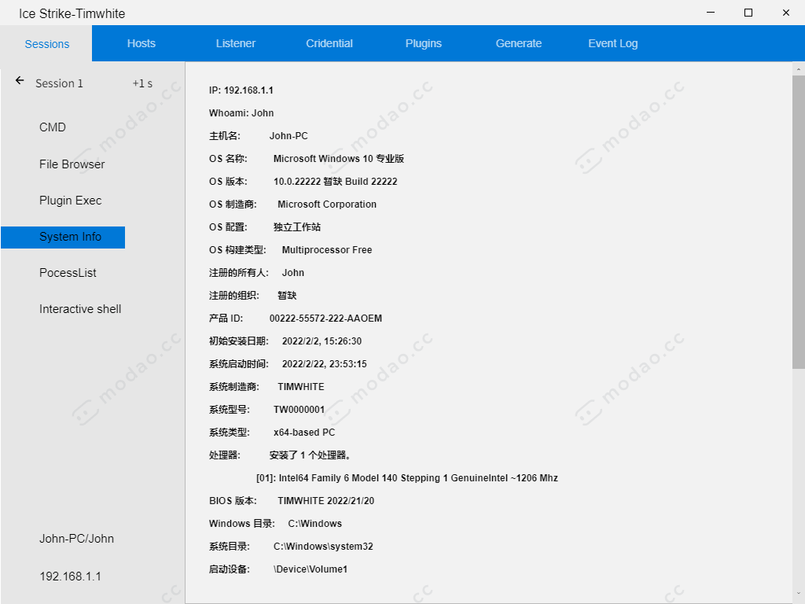Viewport: 805px width, 604px height.
Task: Open PocessList to view running processes
Action: coord(69,272)
